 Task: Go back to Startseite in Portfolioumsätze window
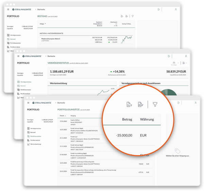(61, 102)
